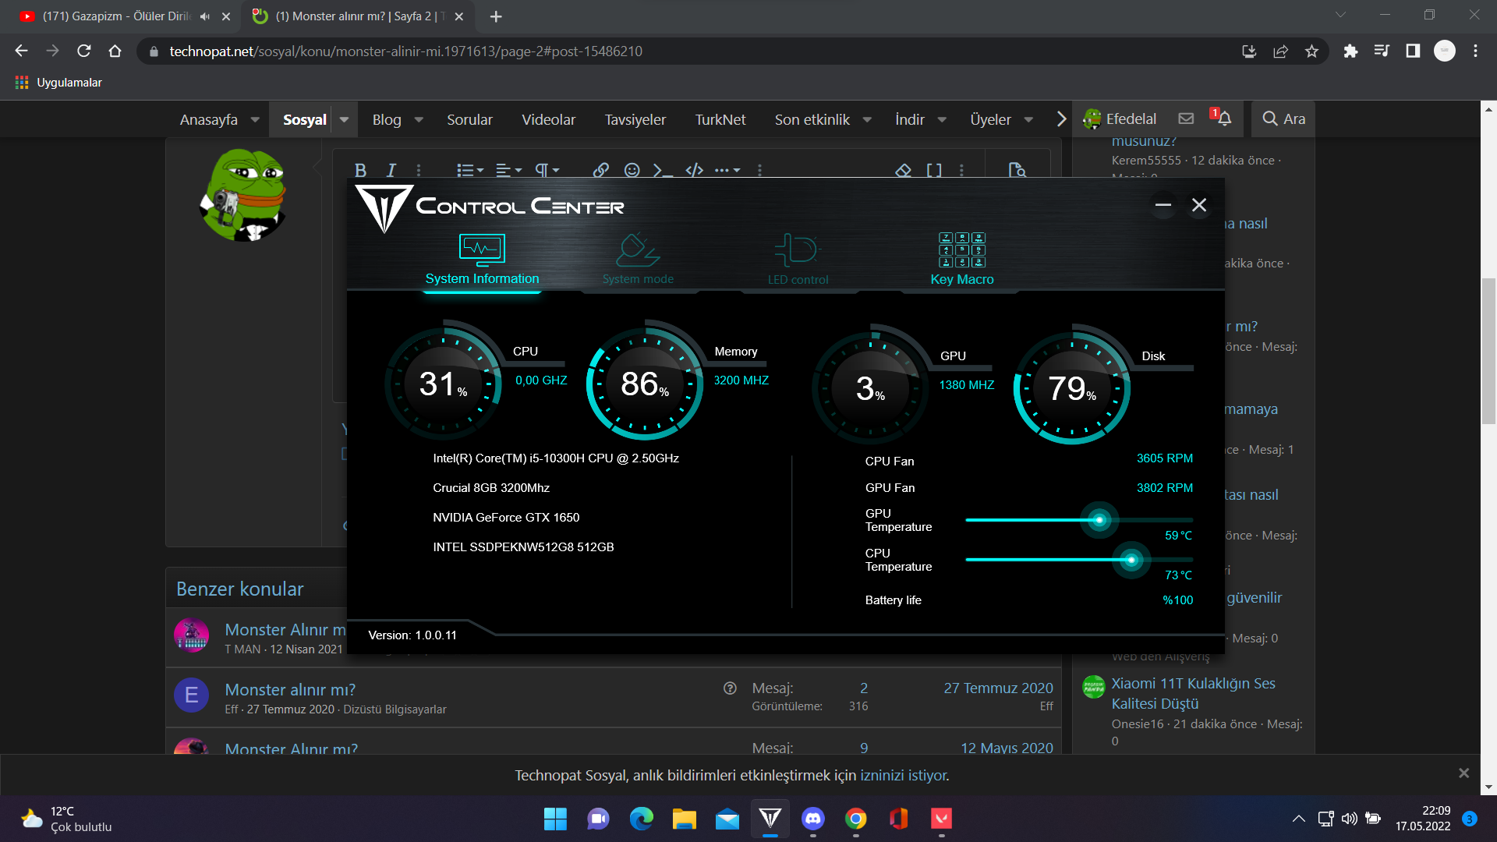Open the Ara search button
This screenshot has width=1497, height=842.
1283,119
